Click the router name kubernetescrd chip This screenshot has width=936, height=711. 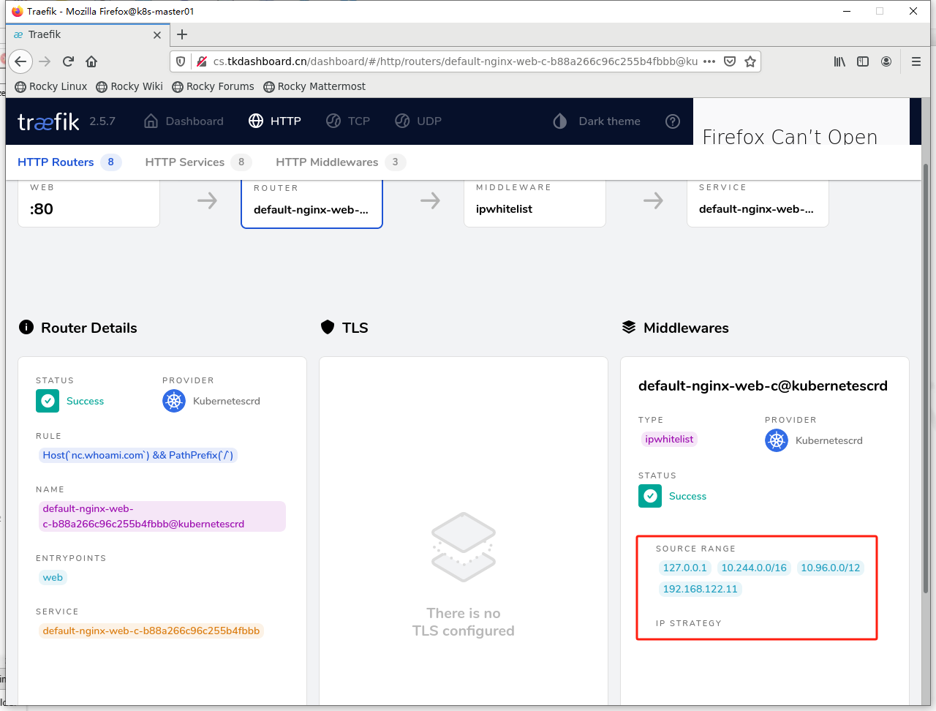click(162, 516)
